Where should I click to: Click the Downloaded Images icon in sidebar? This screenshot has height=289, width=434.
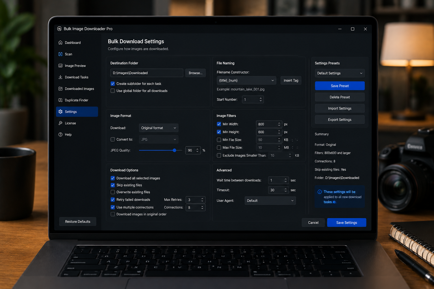(60, 89)
